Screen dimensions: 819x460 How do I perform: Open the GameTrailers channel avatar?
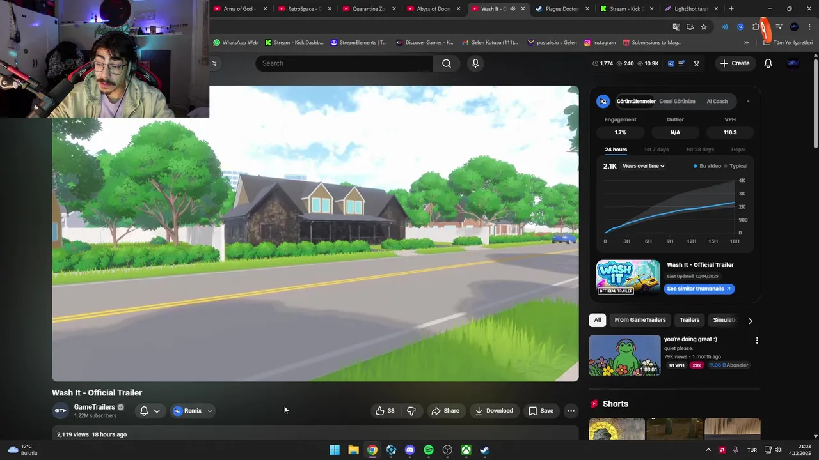[60, 411]
